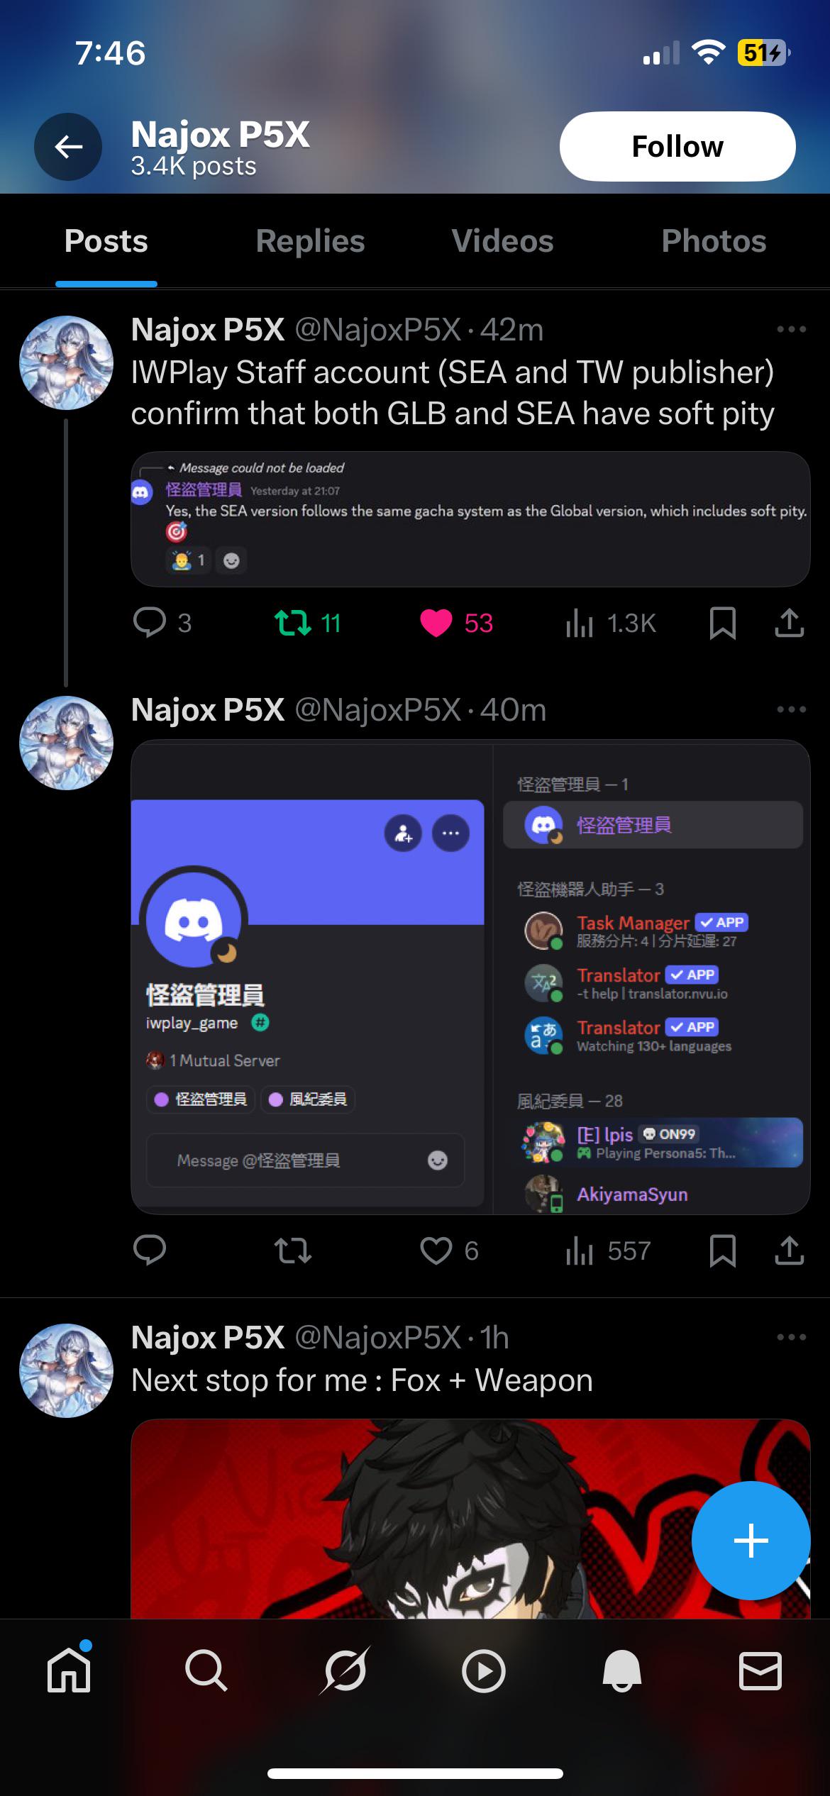This screenshot has height=1796, width=830.
Task: Select the Photos tab
Action: point(714,241)
